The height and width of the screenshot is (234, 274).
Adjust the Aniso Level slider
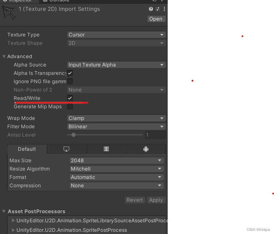(73, 135)
